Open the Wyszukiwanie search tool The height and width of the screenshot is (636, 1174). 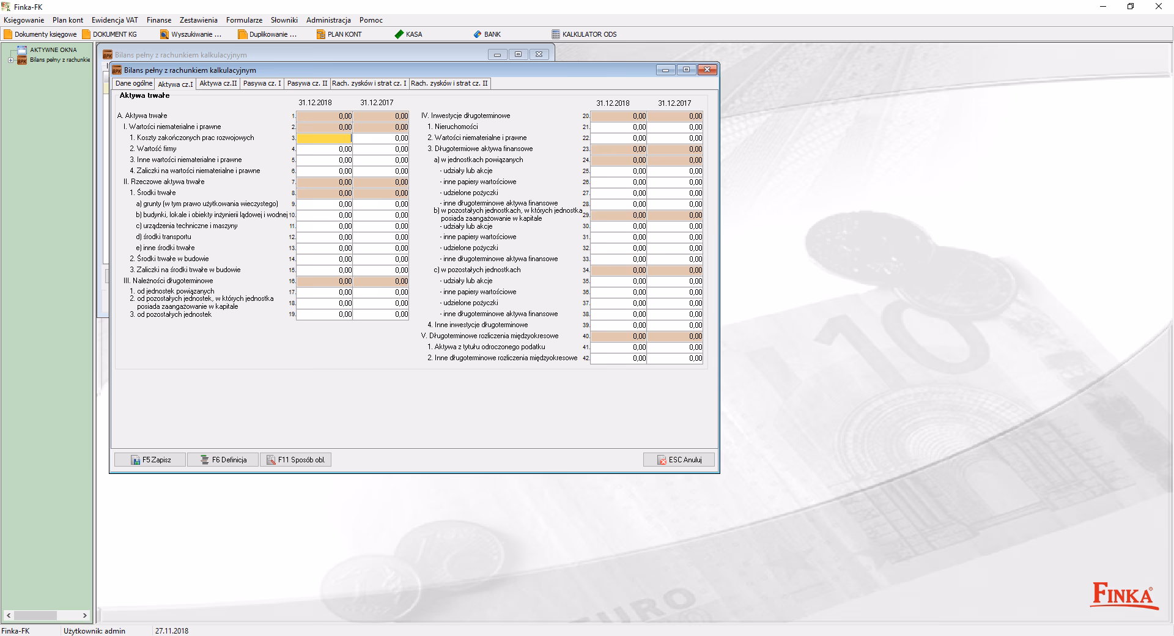coord(191,34)
